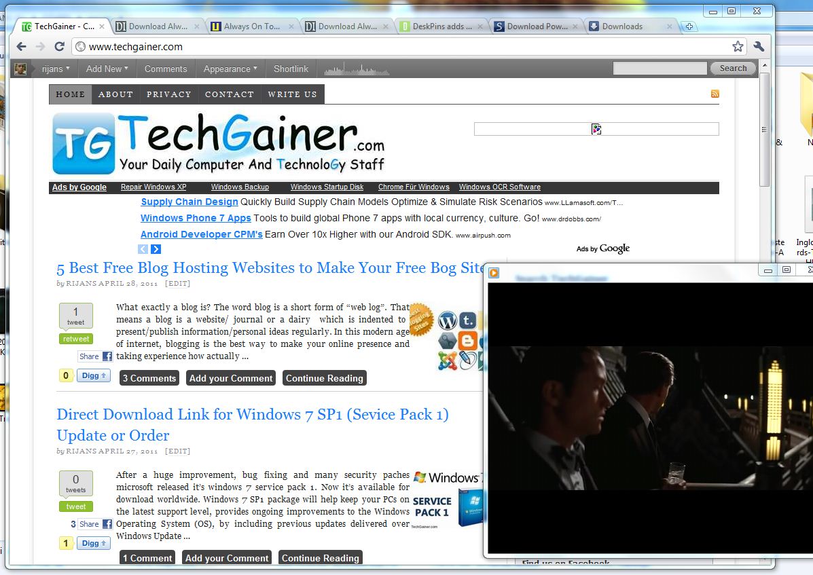Screen dimensions: 813x575
Task: Expand the rijans user dropdown
Action: pyautogui.click(x=56, y=69)
